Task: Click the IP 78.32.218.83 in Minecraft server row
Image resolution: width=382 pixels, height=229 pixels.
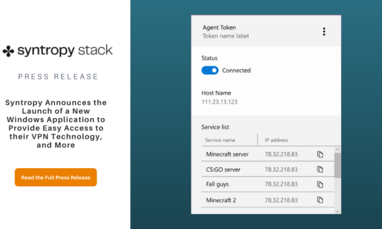Action: click(281, 154)
